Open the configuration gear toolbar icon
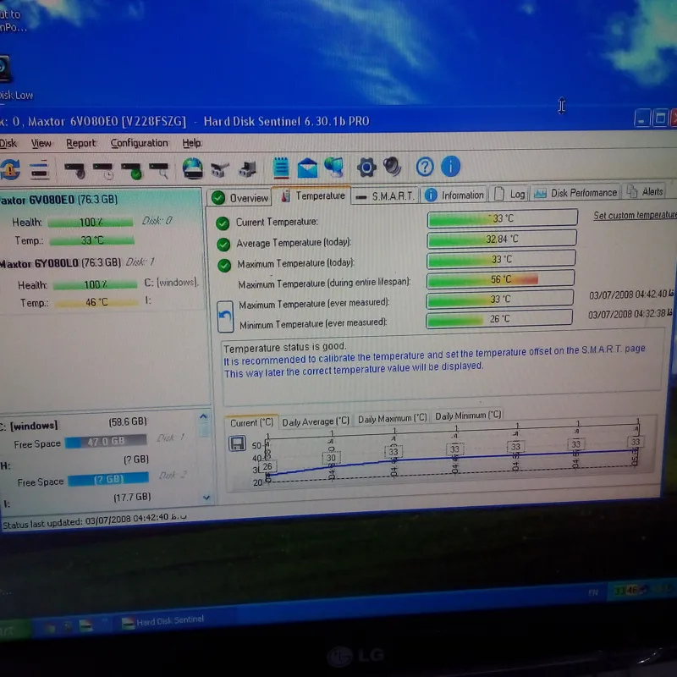The width and height of the screenshot is (677, 677). tap(366, 167)
